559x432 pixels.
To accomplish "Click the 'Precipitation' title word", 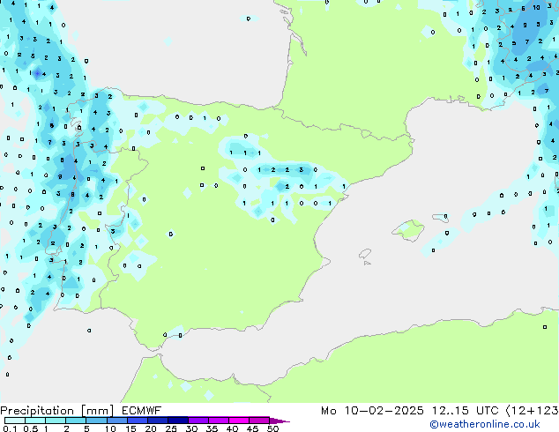I will point(37,411).
